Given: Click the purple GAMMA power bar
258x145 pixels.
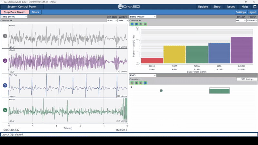Looking at the screenshot, I should point(242,50).
